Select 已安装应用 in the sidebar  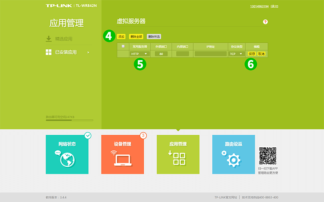pos(66,52)
